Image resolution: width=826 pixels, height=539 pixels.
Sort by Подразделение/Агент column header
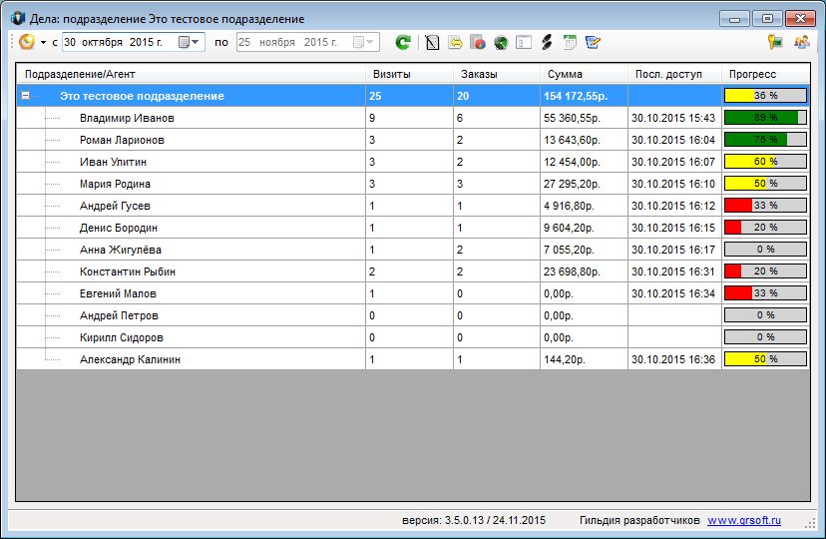(x=191, y=74)
